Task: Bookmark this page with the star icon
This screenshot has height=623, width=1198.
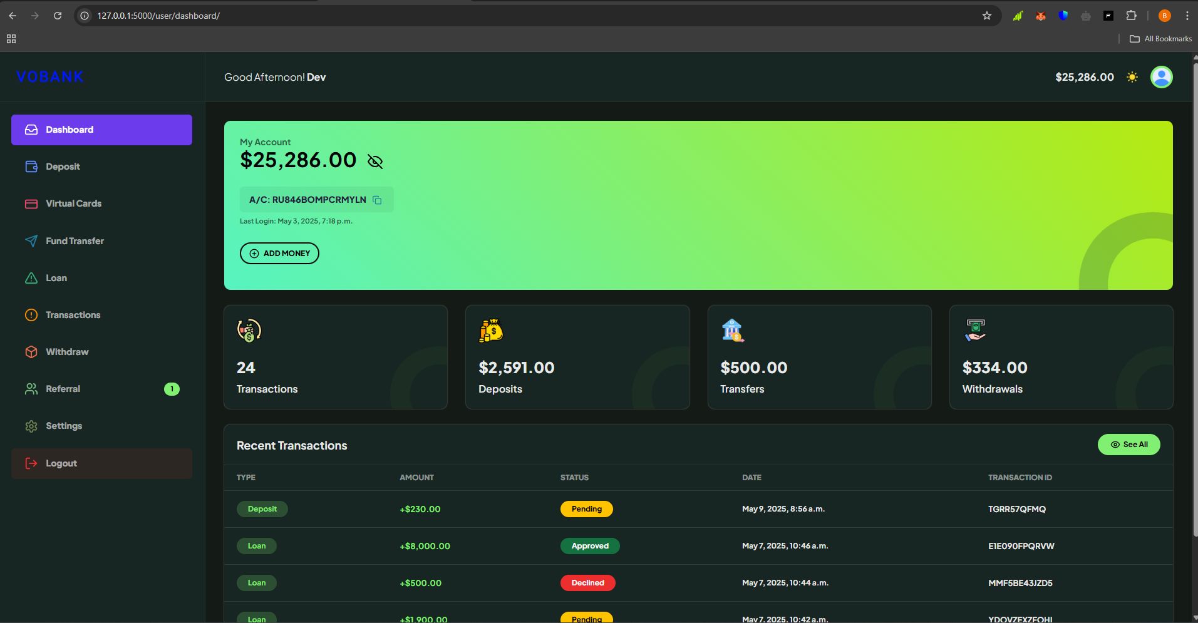Action: pyautogui.click(x=987, y=16)
